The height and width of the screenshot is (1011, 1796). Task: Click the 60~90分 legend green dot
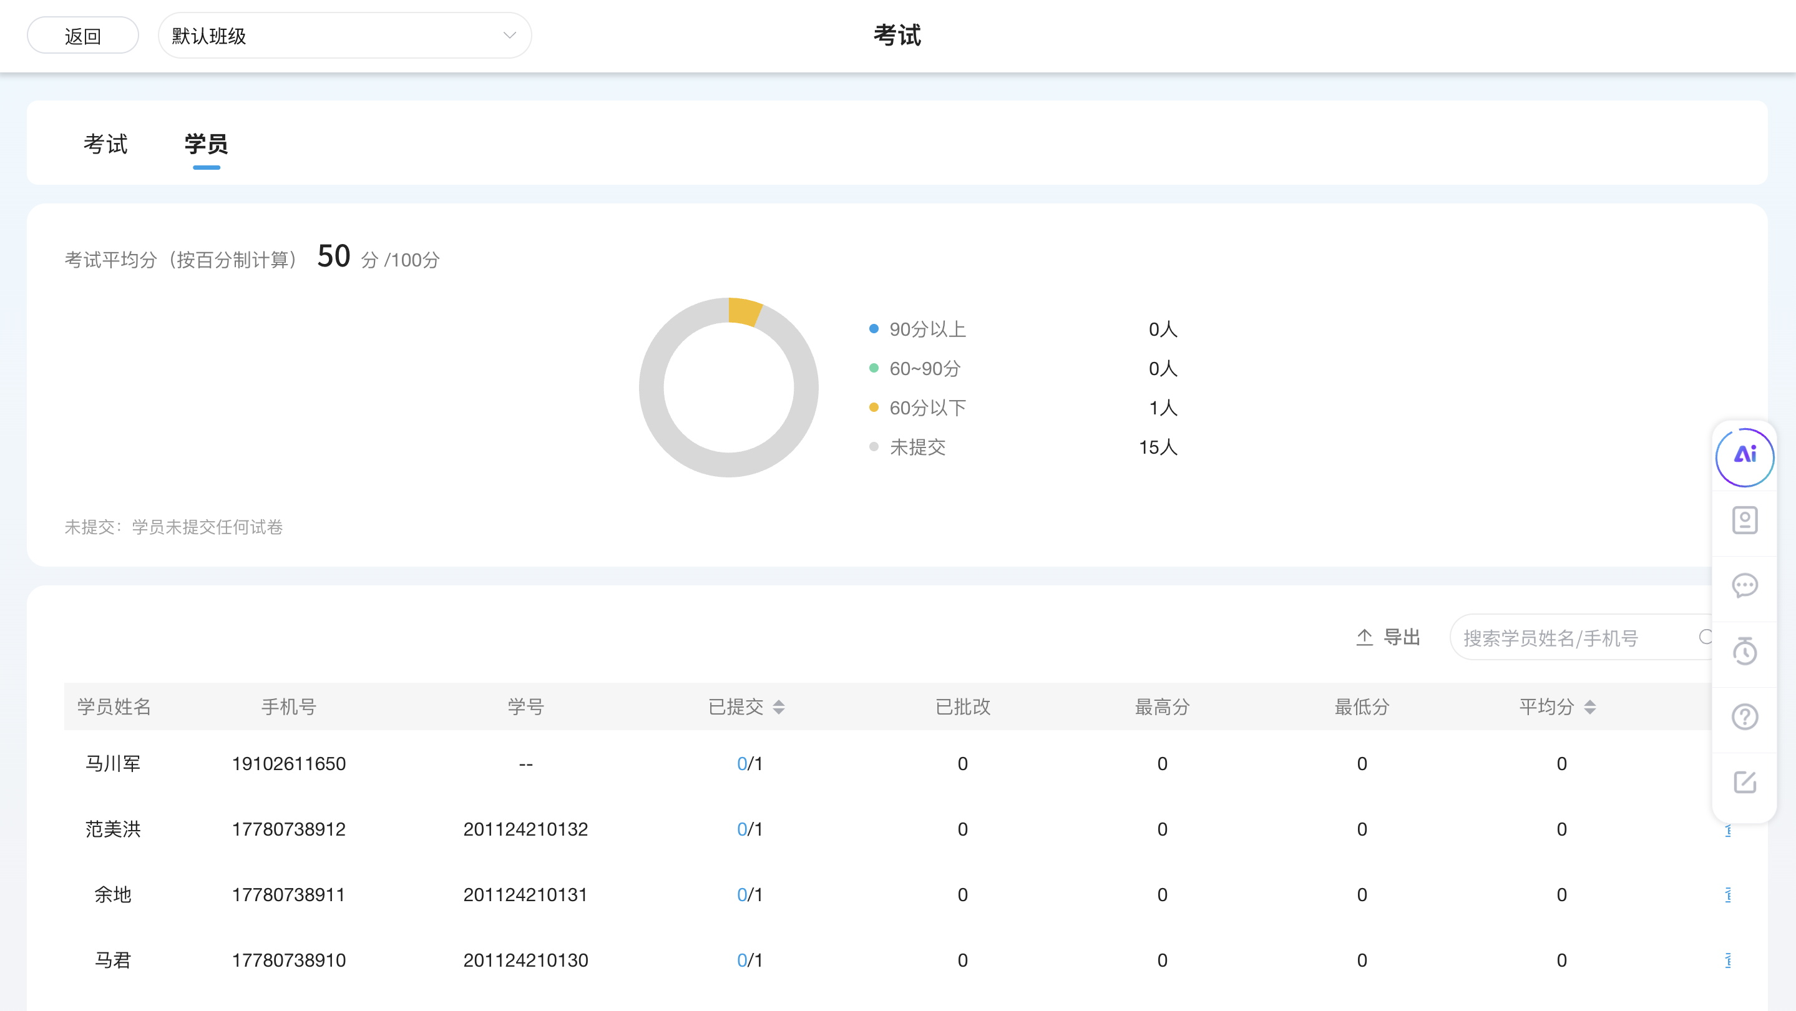(874, 368)
